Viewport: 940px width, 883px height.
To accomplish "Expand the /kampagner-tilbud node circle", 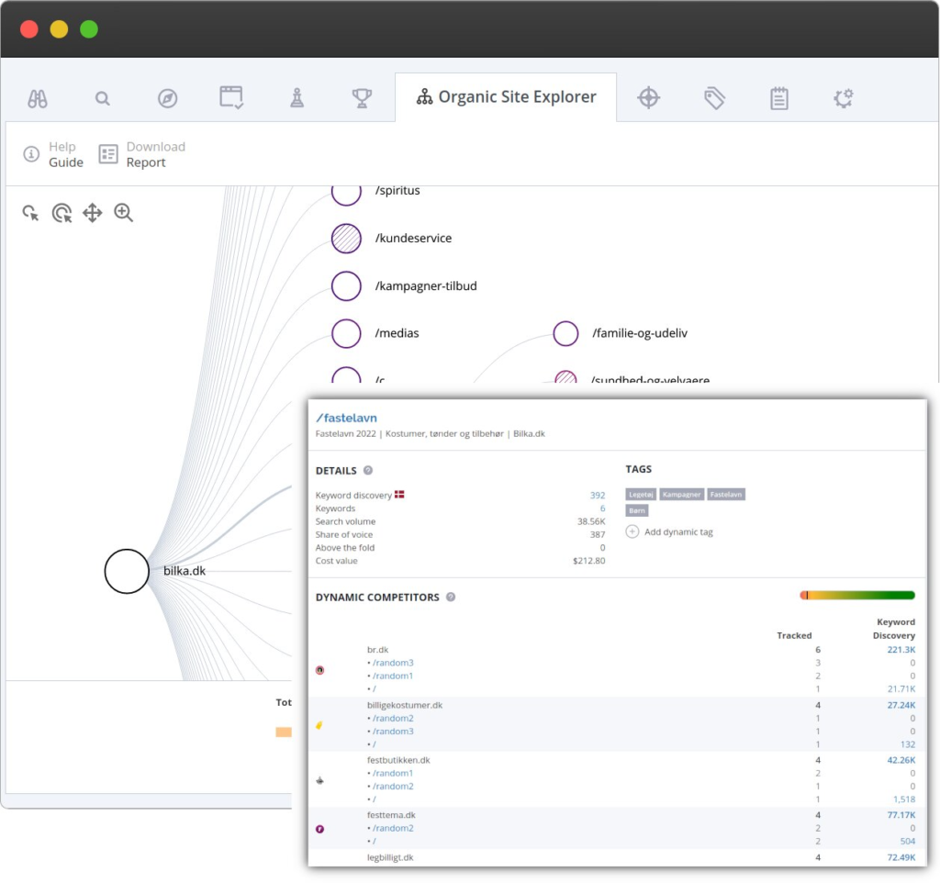I will 346,286.
